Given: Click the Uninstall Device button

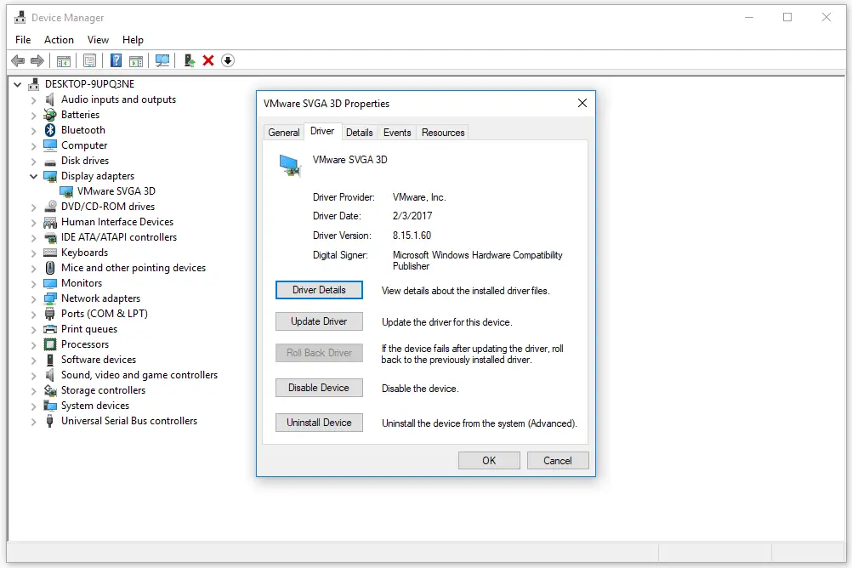Looking at the screenshot, I should point(319,423).
